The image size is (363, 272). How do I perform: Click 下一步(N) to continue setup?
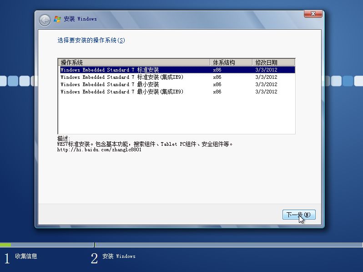tap(299, 215)
